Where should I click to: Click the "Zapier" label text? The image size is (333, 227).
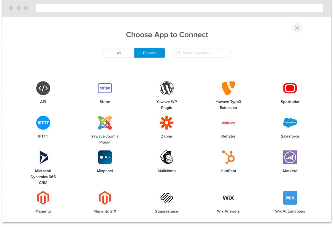click(x=166, y=136)
